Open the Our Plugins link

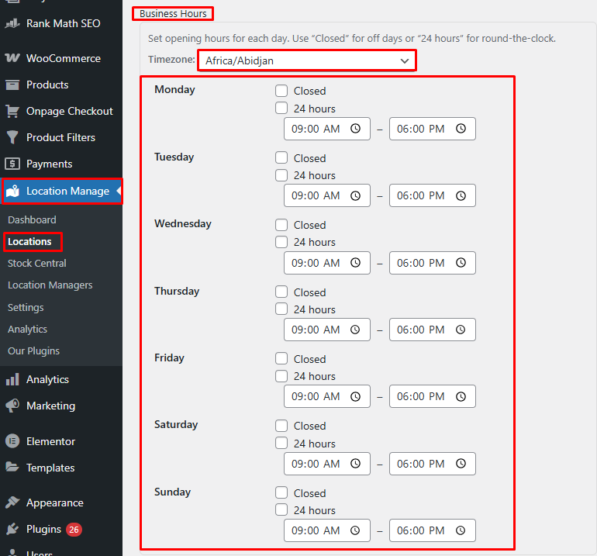coord(33,351)
